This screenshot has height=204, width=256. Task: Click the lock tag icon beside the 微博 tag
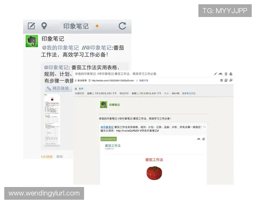click(x=76, y=89)
